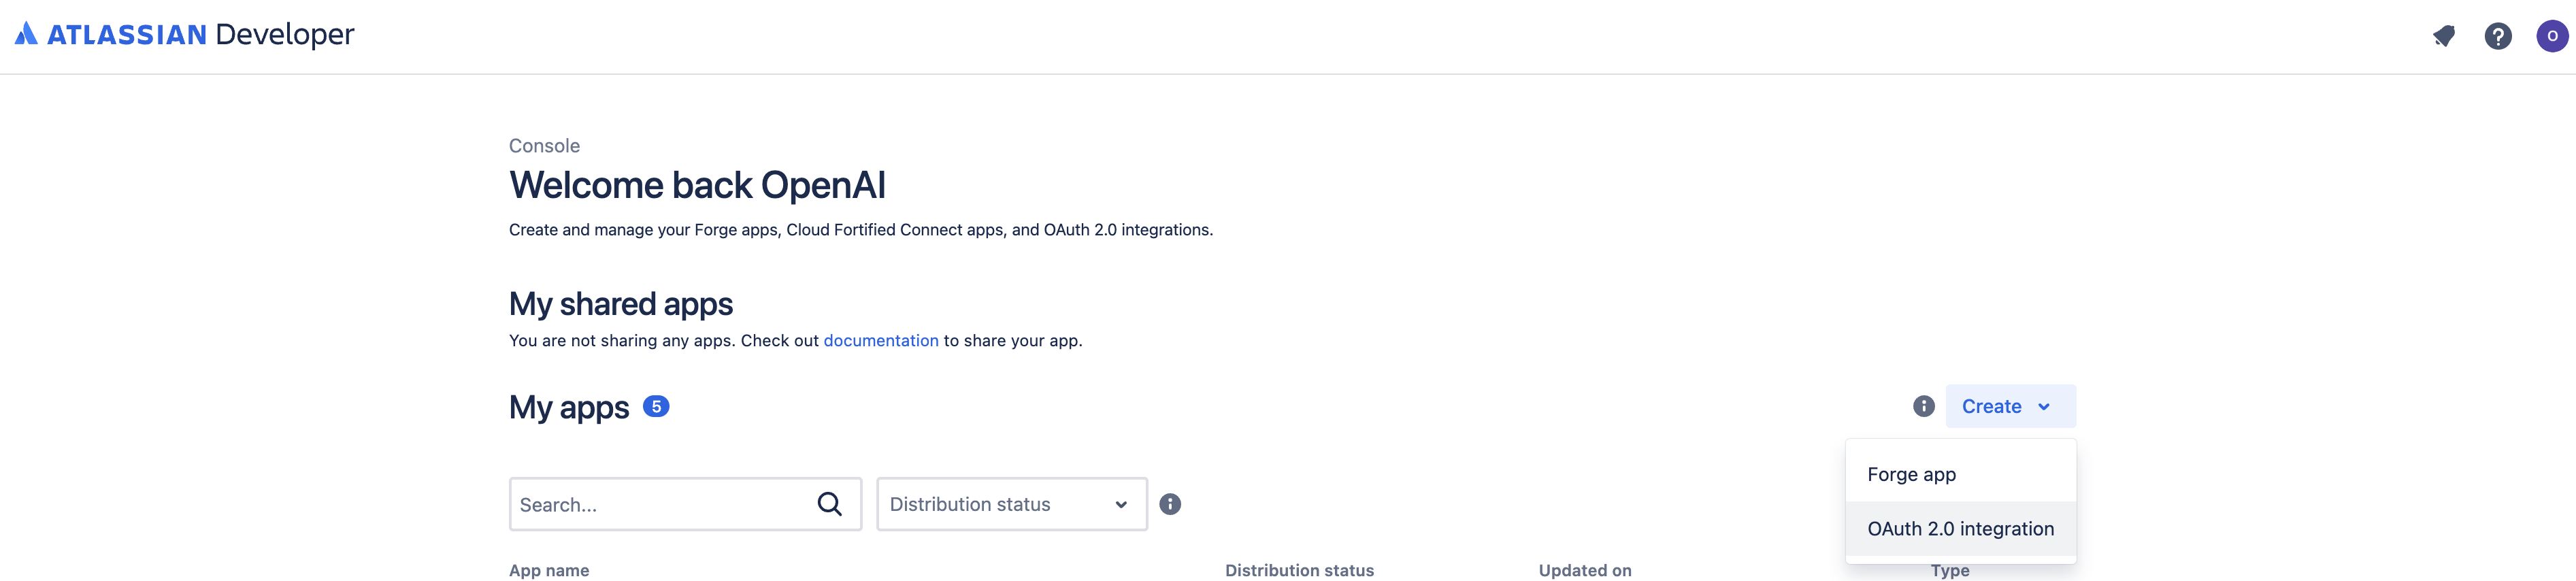Click the apps count badge showing 5
Screen dimensions: 2576x581
point(657,407)
